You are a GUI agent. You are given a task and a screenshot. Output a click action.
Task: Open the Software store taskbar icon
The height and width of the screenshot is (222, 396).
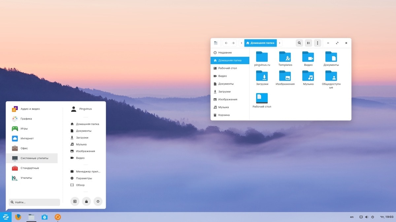click(45, 217)
